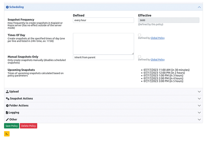Viewport: 207px width, 141px height.
Task: Expand the Upload section chevron
Action: (x=199, y=92)
